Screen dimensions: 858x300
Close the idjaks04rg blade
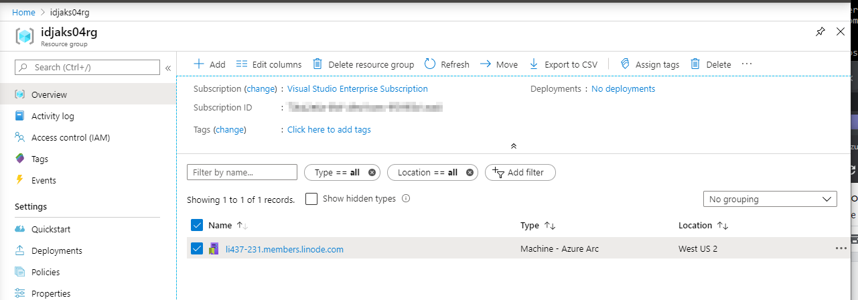pos(841,31)
